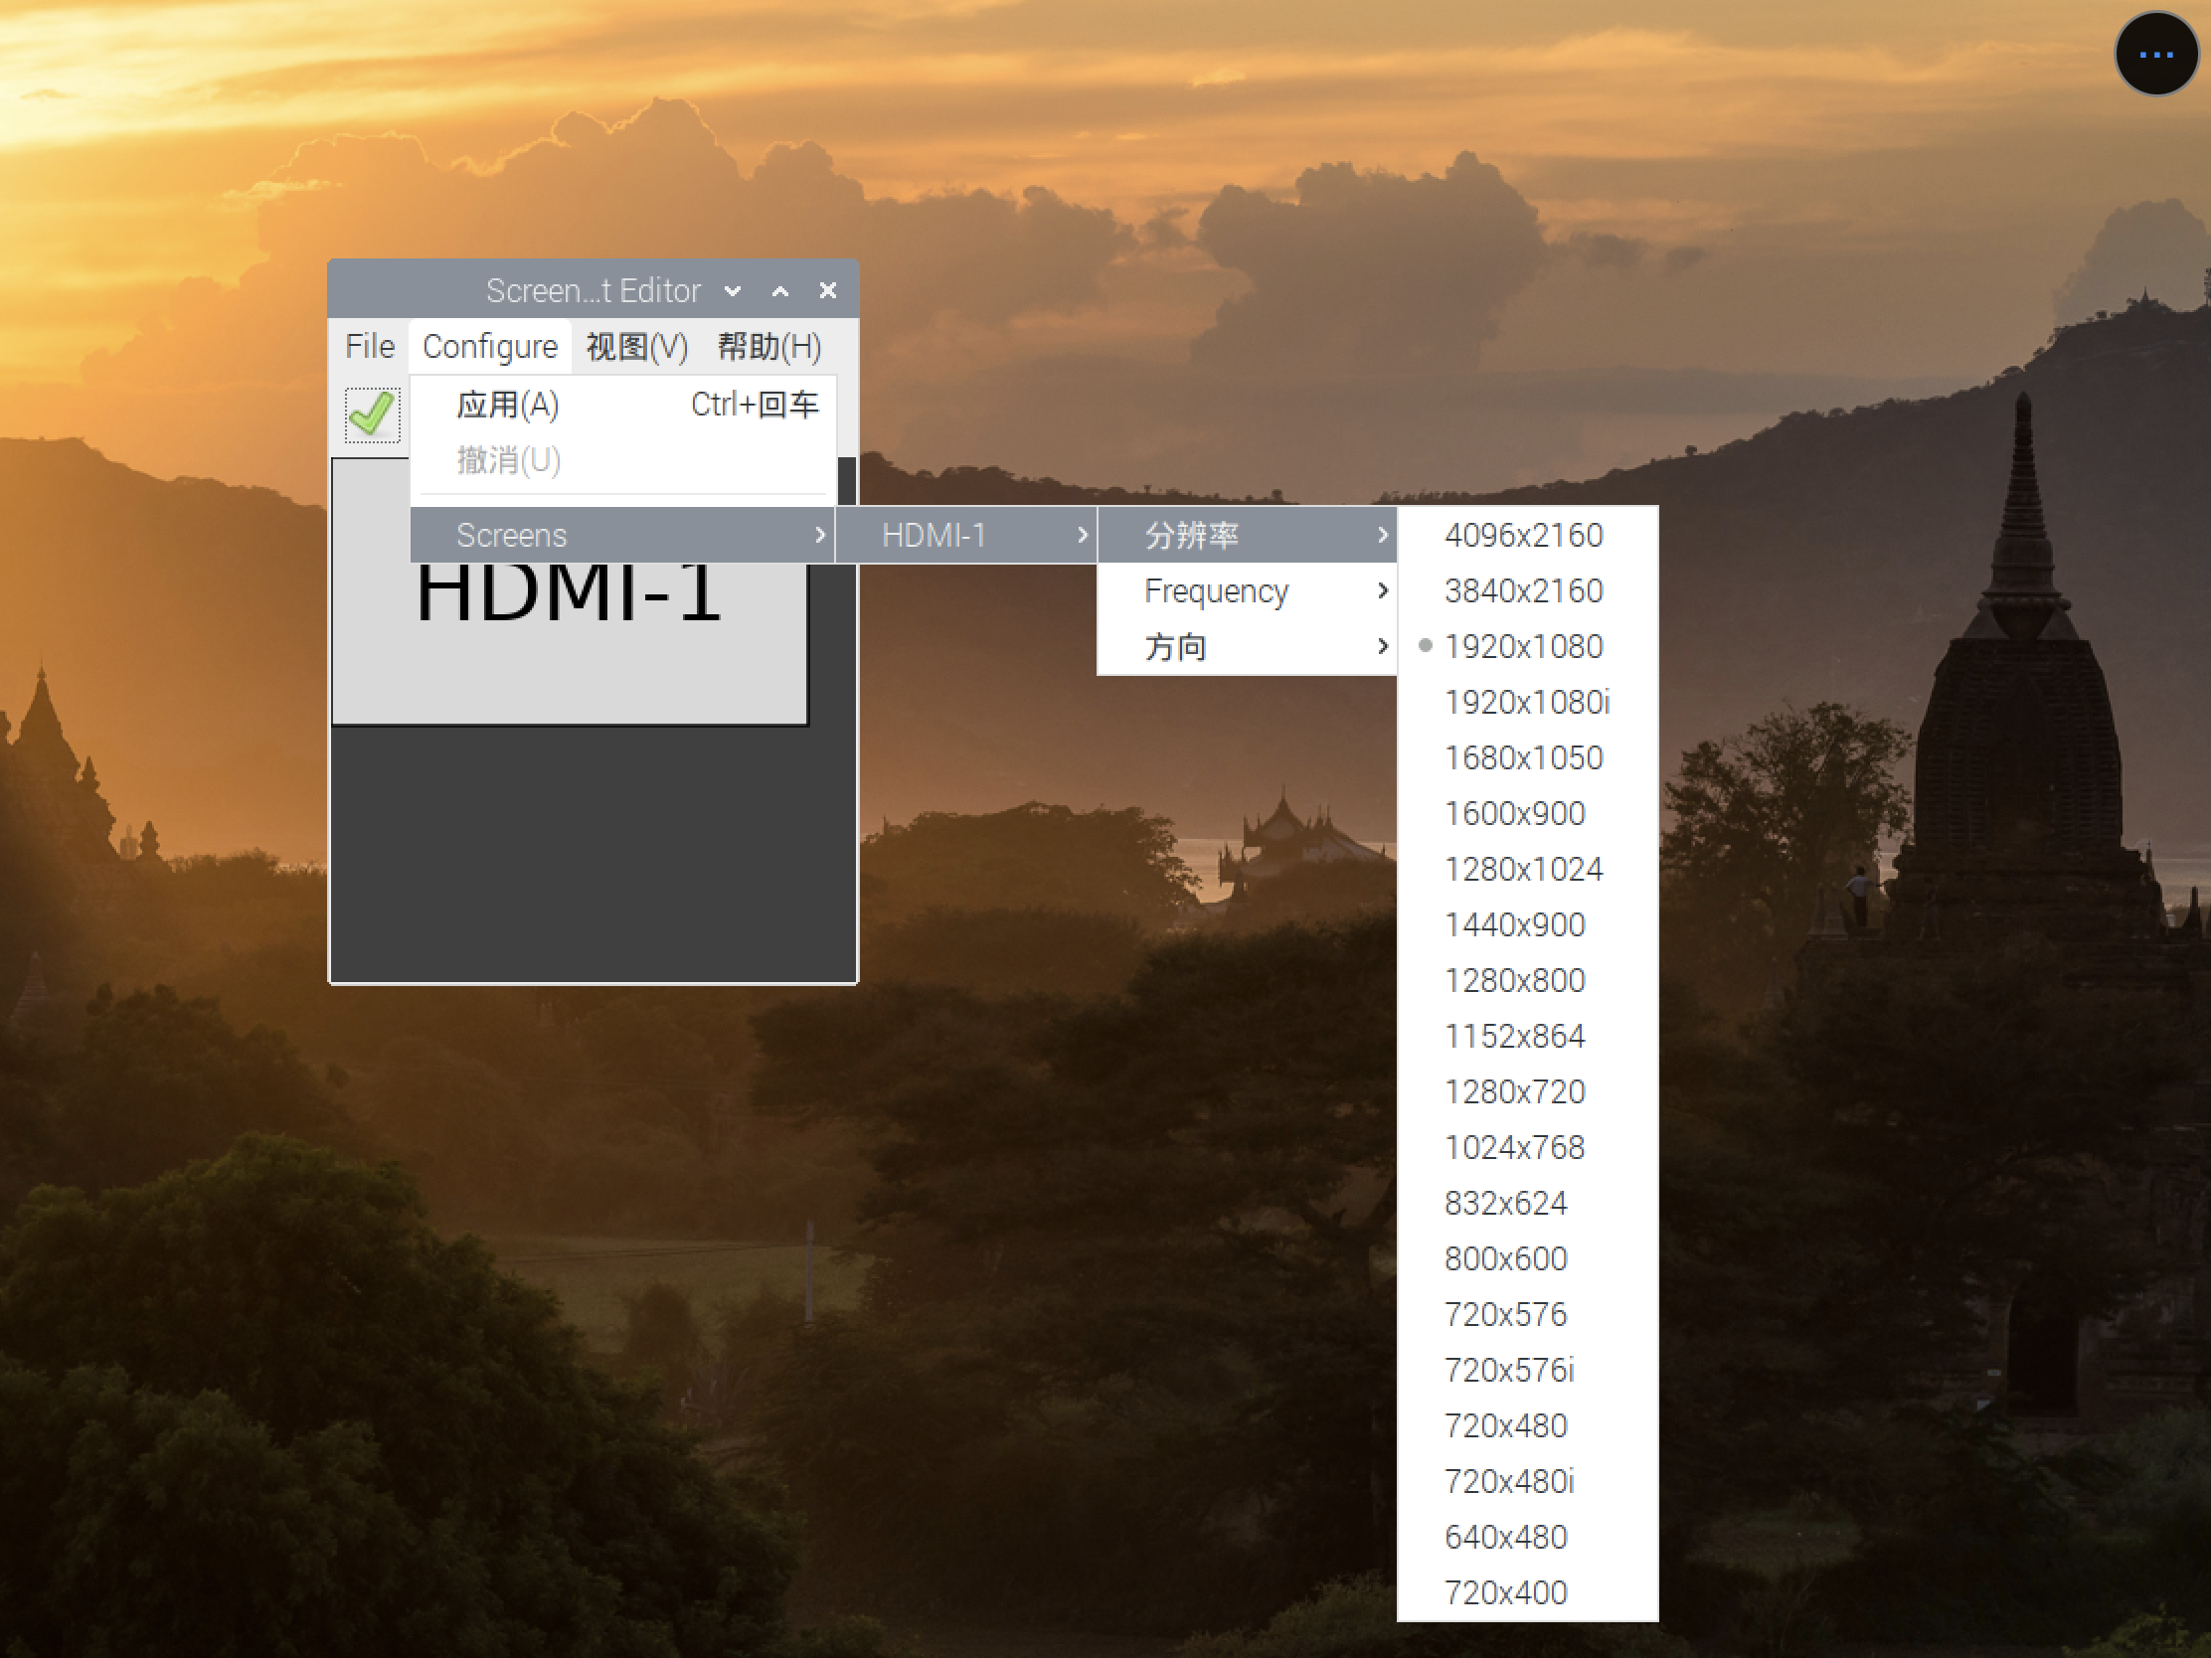Select the 3840x2160 resolution

click(x=1527, y=590)
